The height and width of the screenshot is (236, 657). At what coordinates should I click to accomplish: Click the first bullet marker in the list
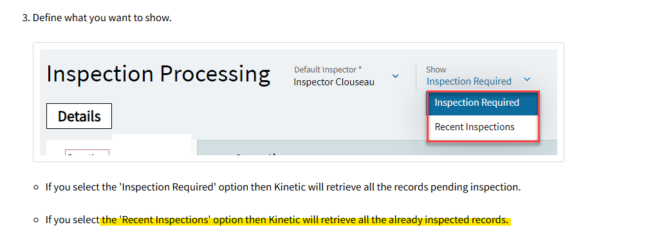pos(37,187)
